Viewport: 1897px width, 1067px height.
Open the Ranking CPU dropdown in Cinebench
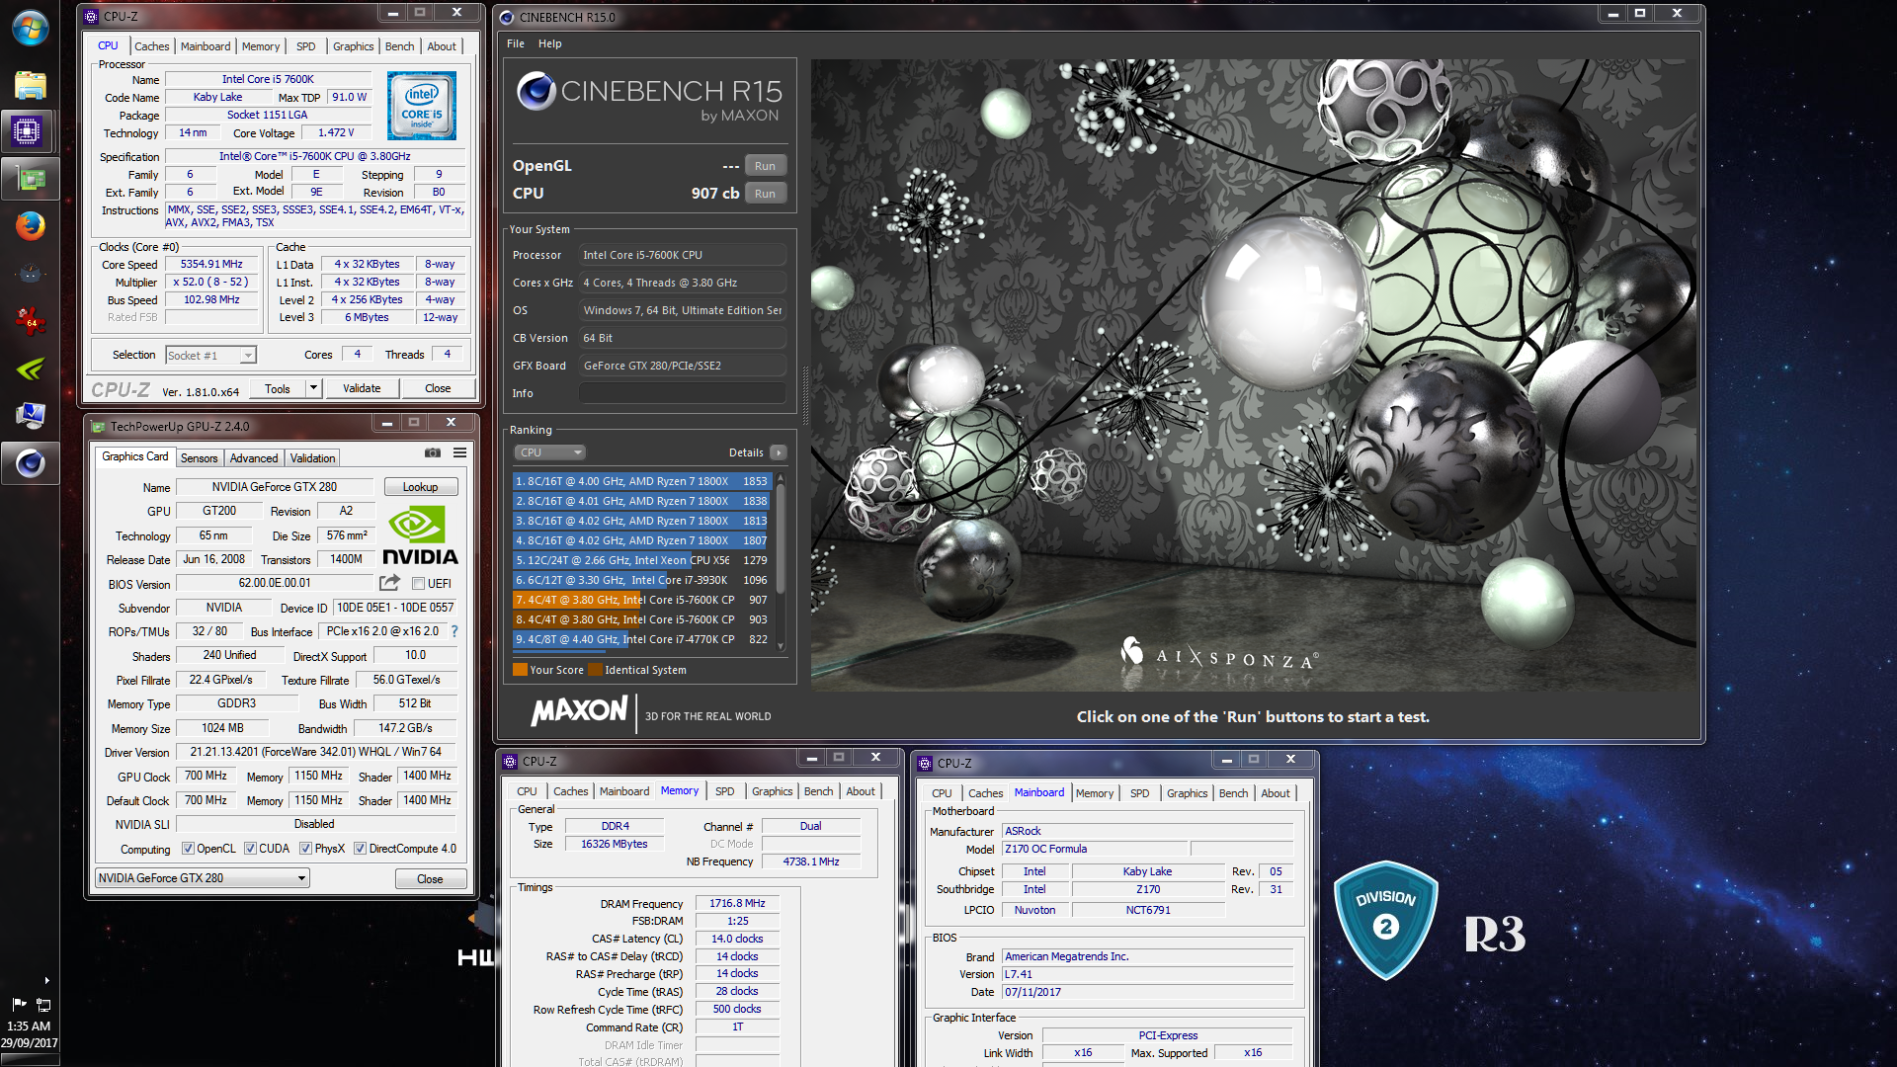[x=549, y=452]
